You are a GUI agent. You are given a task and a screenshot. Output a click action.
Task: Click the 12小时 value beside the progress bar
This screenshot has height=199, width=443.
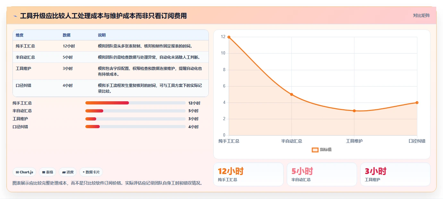click(194, 103)
